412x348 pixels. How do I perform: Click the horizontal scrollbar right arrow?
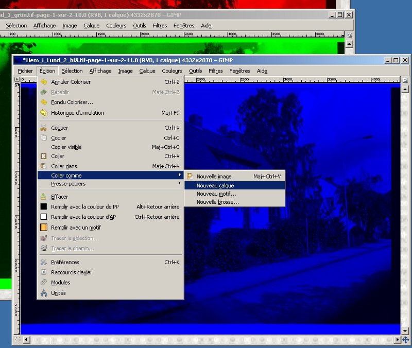pos(397,340)
